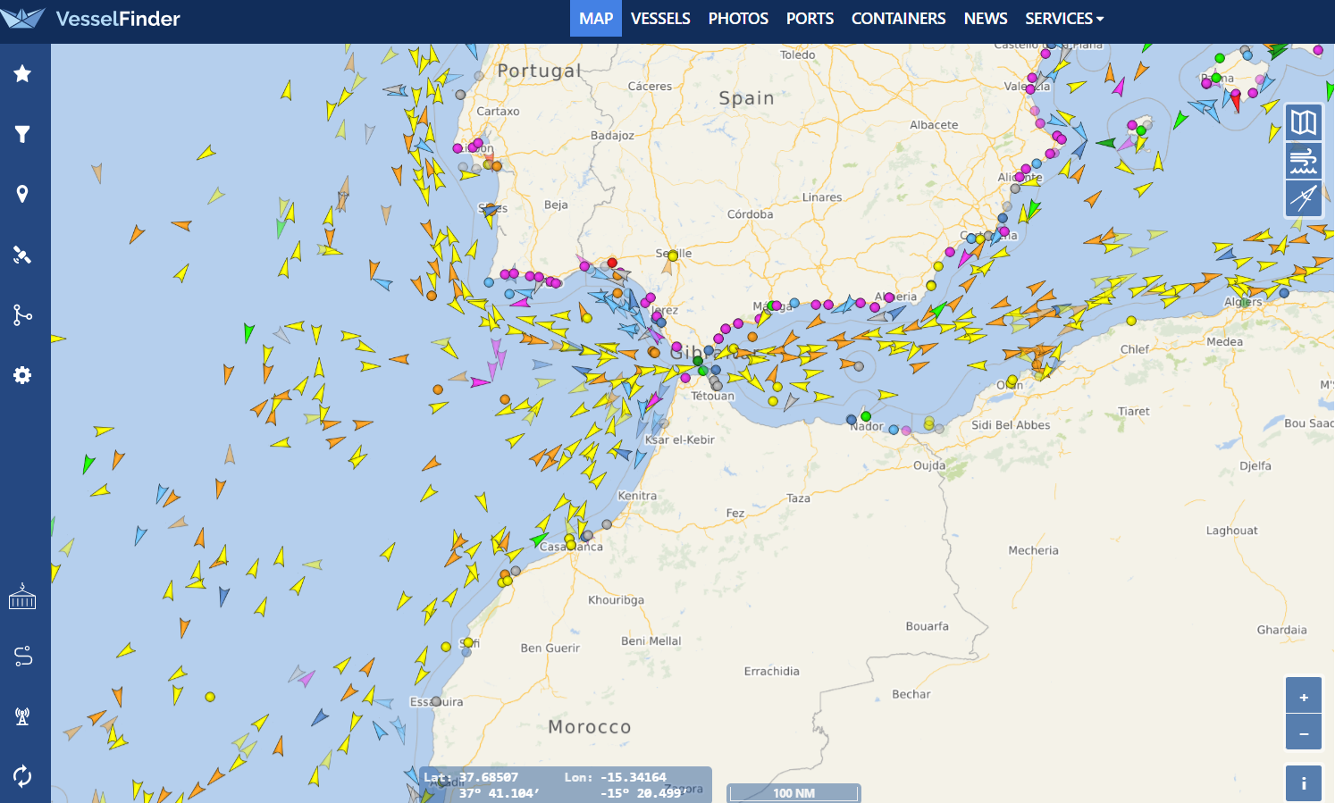Image resolution: width=1335 pixels, height=803 pixels.
Task: Toggle the wind and waves weather layer
Action: click(x=1304, y=161)
